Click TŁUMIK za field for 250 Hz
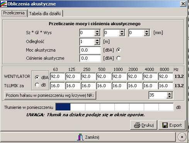 pyautogui.click(x=89, y=86)
